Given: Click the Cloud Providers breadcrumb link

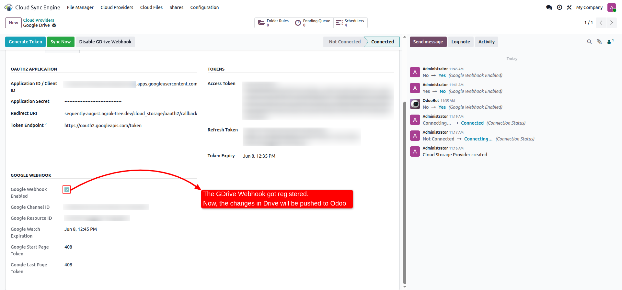Looking at the screenshot, I should (39, 20).
